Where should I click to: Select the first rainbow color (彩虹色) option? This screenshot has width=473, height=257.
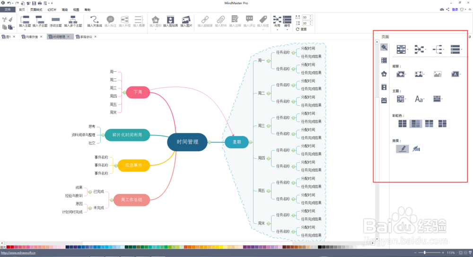click(403, 123)
